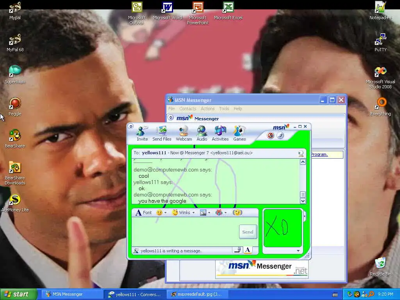Click the webcam icon beside the To line
The image size is (400, 300).
[301, 153]
